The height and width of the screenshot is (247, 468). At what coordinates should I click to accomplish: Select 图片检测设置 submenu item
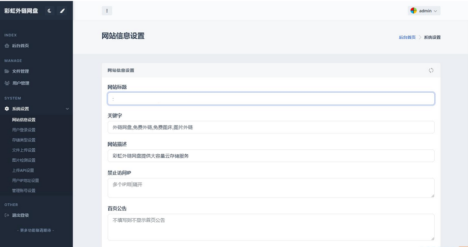(x=24, y=160)
